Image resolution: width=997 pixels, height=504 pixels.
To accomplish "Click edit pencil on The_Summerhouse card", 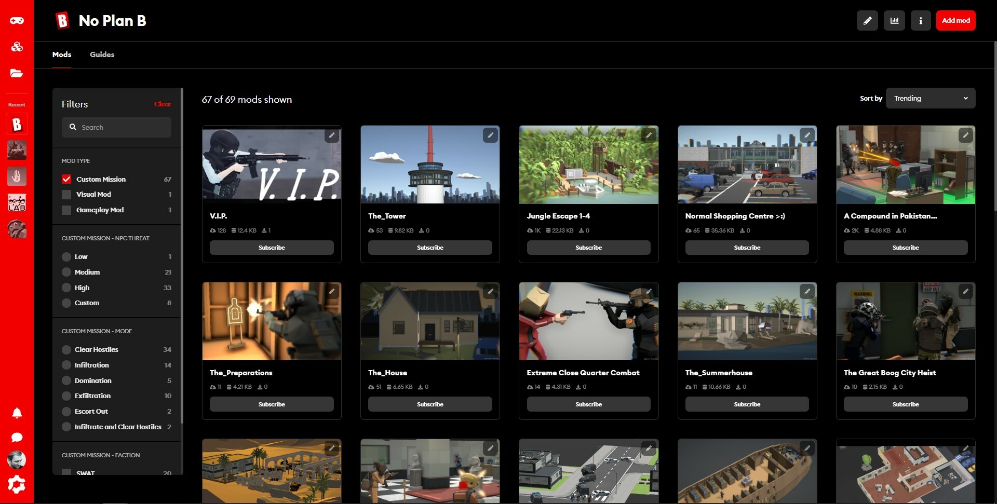I will (x=807, y=292).
